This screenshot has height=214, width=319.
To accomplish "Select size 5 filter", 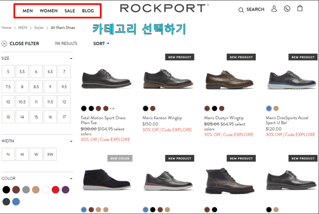I will click(8, 72).
